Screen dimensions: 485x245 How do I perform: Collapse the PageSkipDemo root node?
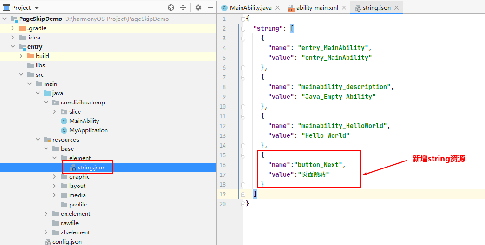4,19
